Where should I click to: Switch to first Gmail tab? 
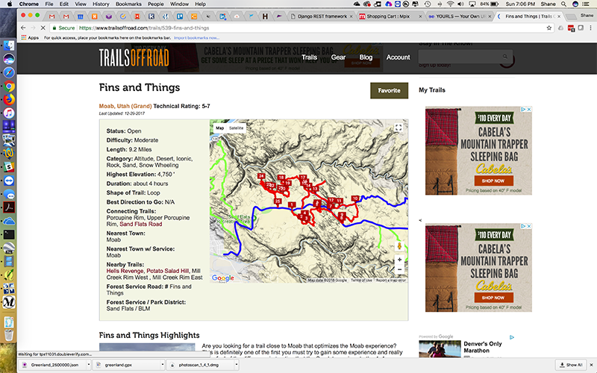click(x=51, y=16)
